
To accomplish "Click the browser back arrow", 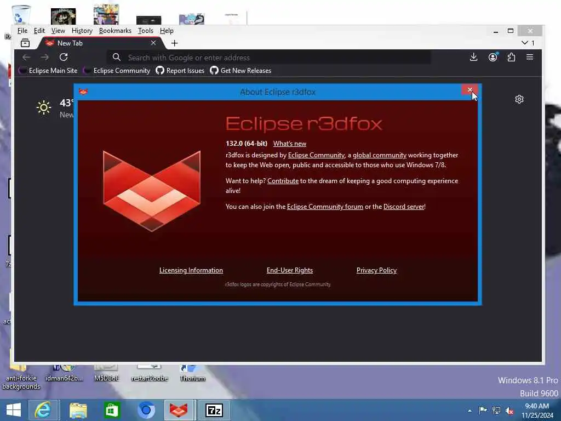I will tap(26, 57).
